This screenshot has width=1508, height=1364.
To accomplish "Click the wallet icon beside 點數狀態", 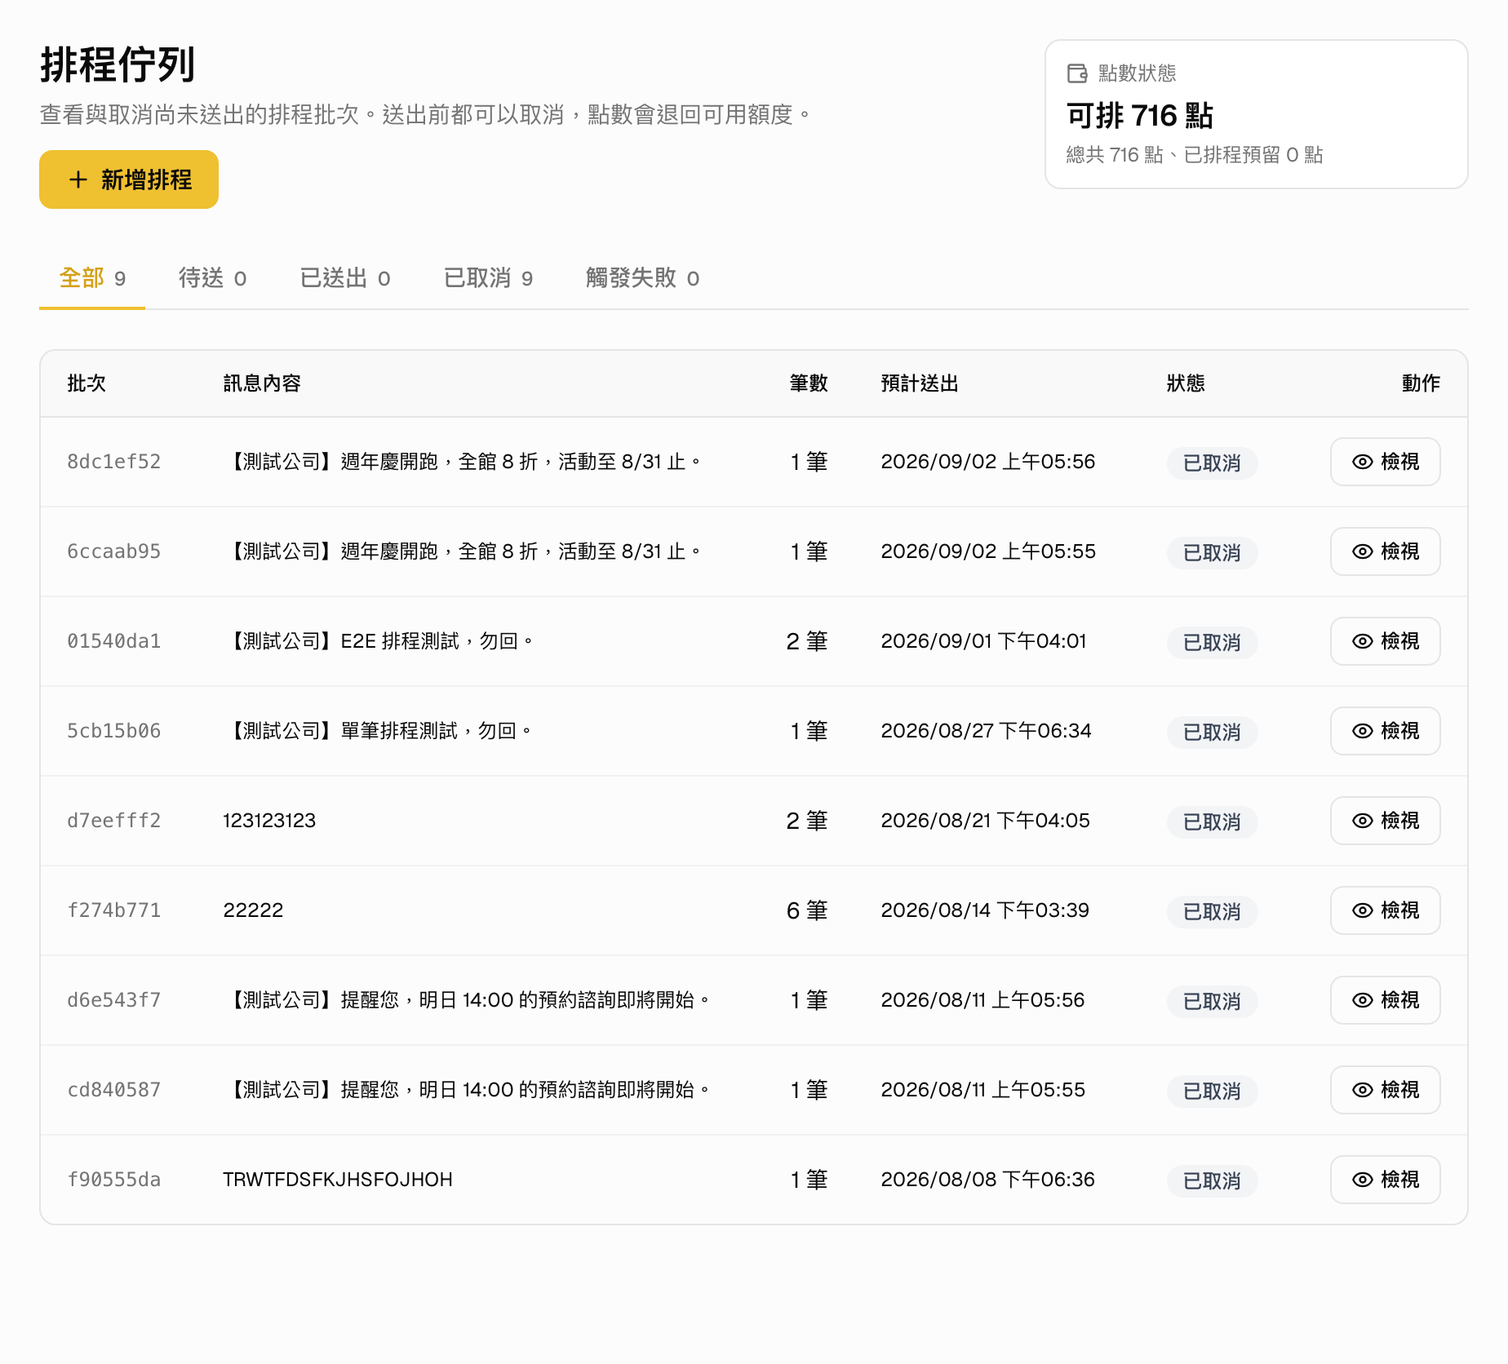I will (1077, 73).
